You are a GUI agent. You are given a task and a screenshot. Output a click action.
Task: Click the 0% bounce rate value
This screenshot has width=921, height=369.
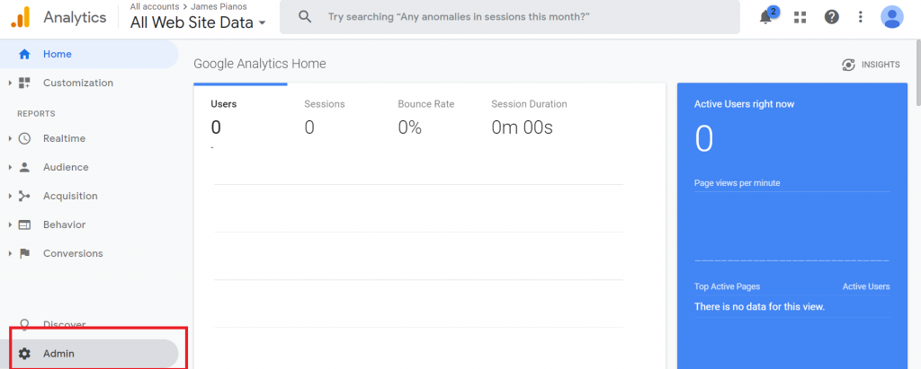[410, 127]
